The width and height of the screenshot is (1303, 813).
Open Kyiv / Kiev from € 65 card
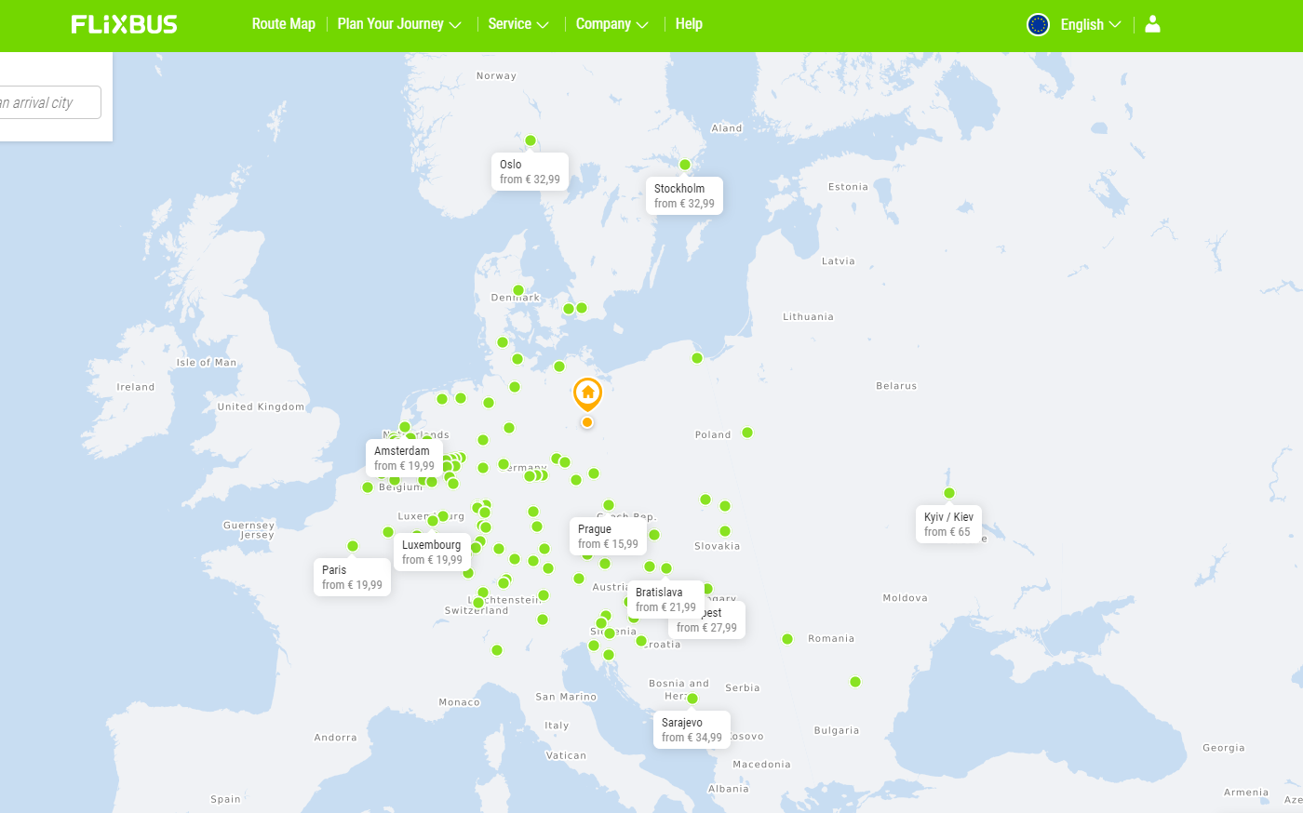[x=948, y=524]
